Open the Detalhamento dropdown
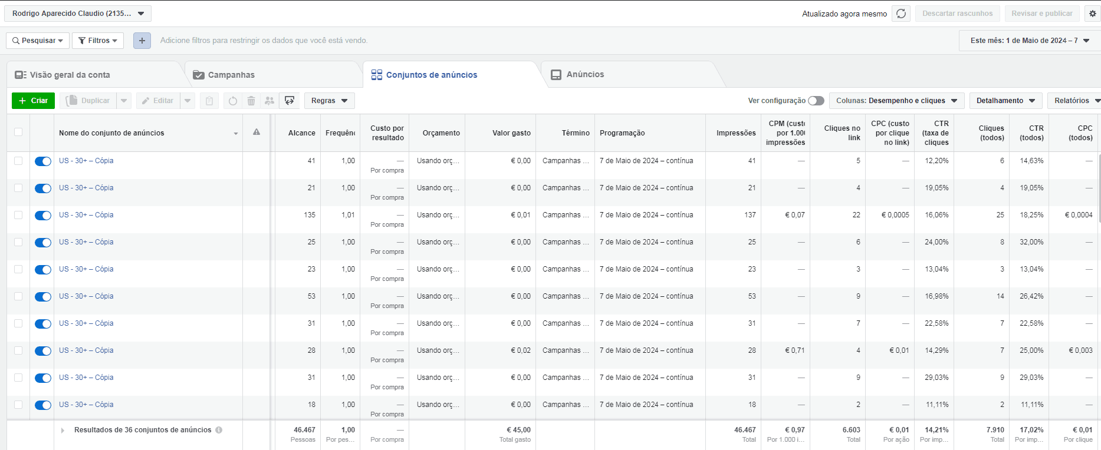1101x450 pixels. click(x=1006, y=101)
